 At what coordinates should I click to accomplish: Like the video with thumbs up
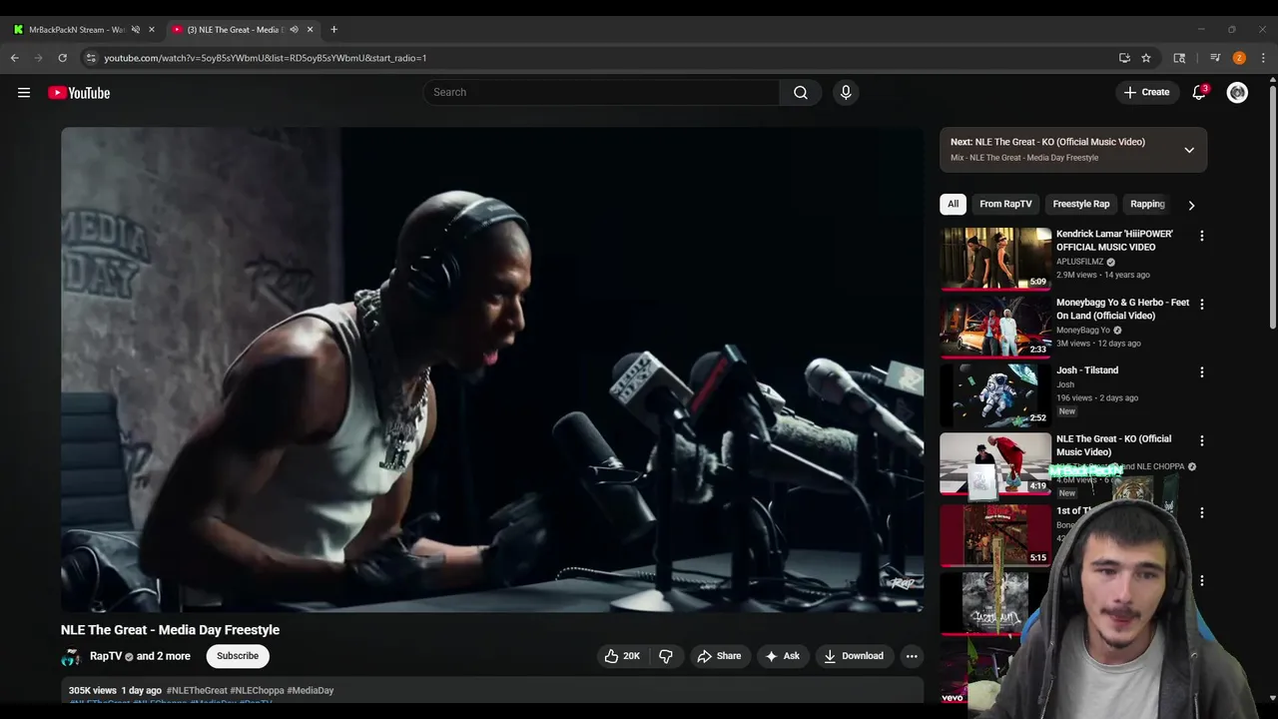622,656
